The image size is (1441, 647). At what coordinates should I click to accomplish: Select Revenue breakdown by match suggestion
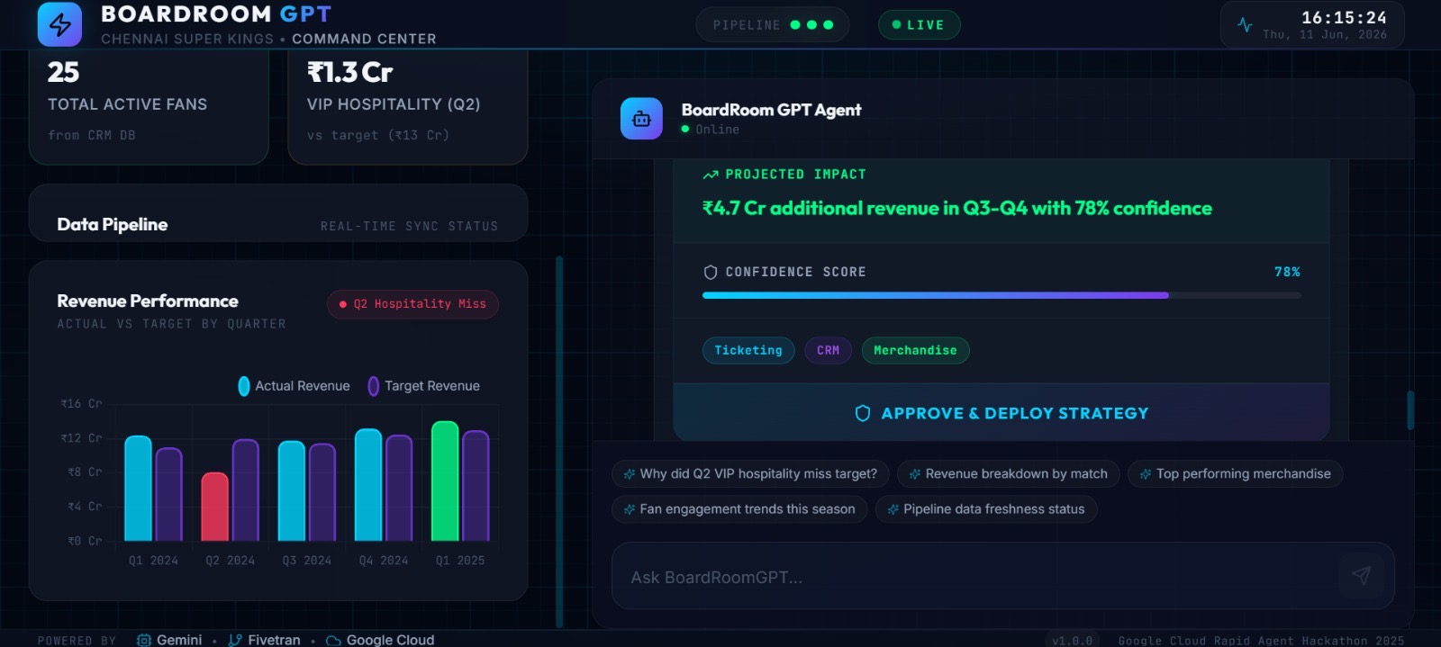tap(1009, 474)
